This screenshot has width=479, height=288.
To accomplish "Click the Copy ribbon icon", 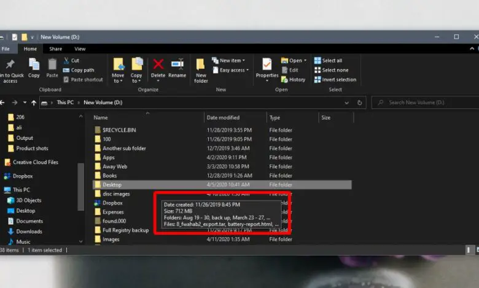I will click(x=34, y=64).
